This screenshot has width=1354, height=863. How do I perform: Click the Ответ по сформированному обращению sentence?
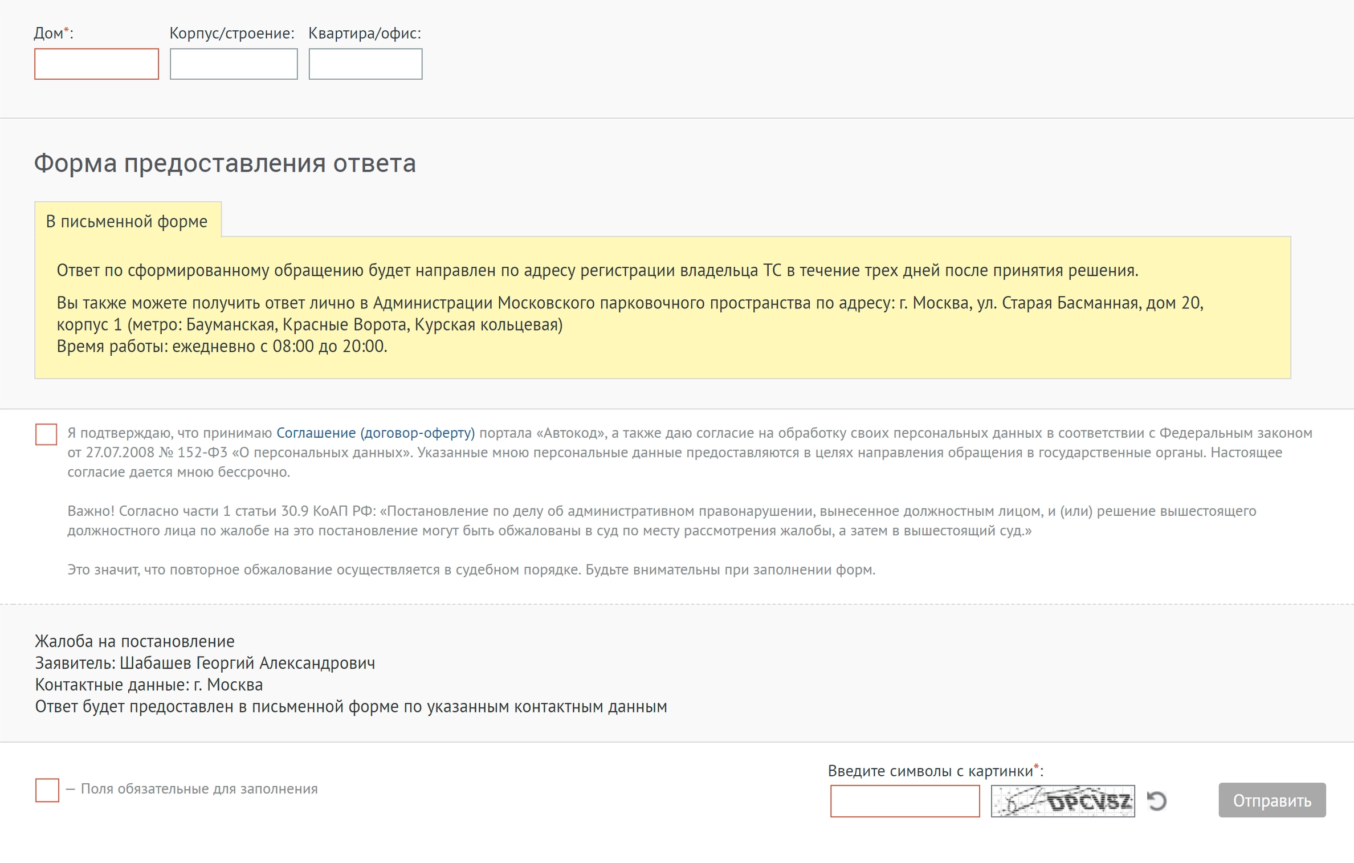pyautogui.click(x=597, y=270)
